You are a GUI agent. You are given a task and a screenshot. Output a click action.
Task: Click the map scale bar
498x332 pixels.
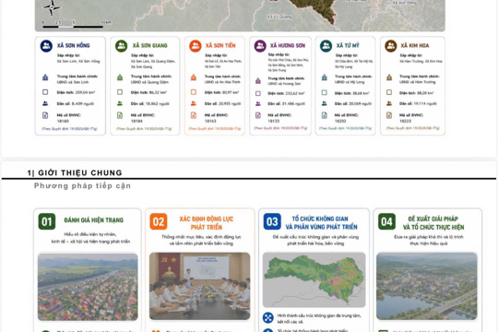pos(73,27)
